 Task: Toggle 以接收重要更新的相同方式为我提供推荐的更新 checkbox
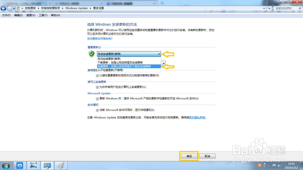pyautogui.click(x=97, y=76)
